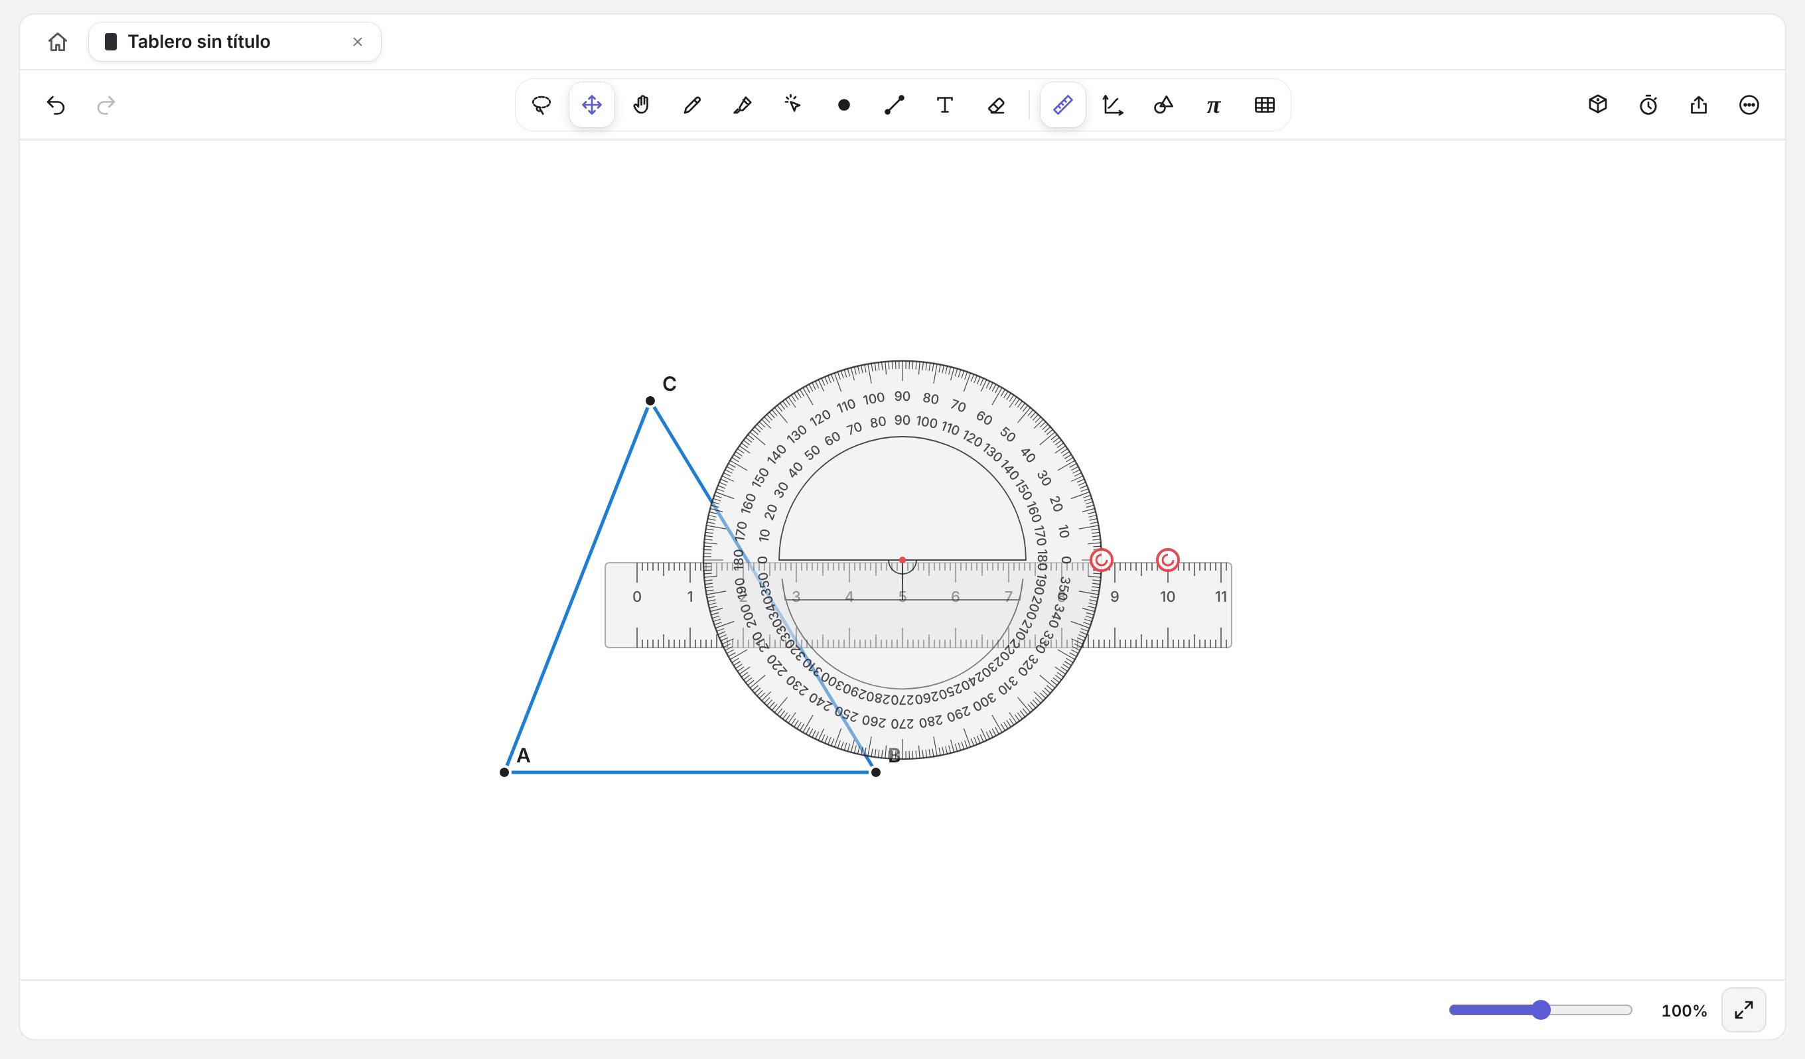The width and height of the screenshot is (1805, 1059).
Task: Select triangle vertex point B
Action: click(875, 772)
